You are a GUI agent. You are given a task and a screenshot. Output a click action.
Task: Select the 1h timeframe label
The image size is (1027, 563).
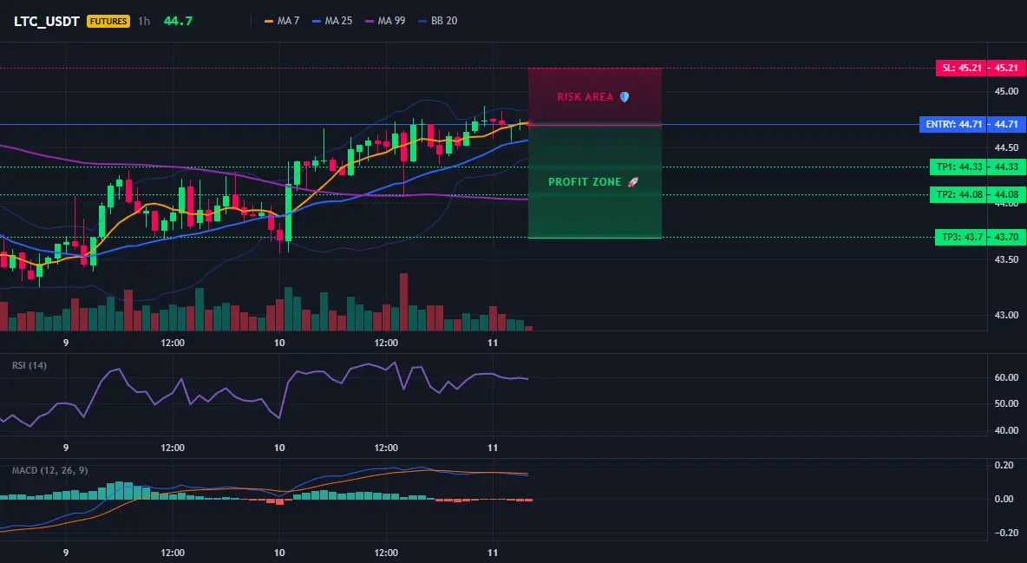click(x=144, y=21)
